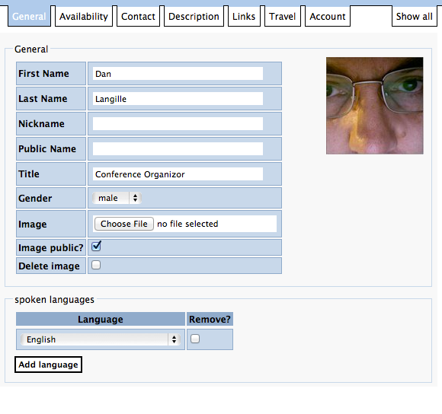This screenshot has width=442, height=414.
Task: Expand the English language dropdown
Action: 101,339
